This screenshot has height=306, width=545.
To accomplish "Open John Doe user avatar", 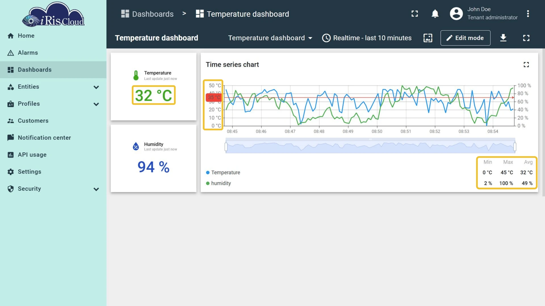I will pos(456,14).
